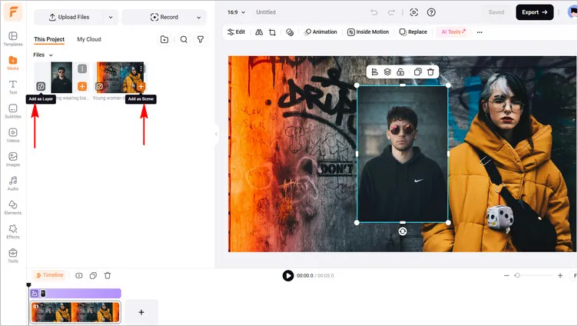Click the Untitled project name field

[266, 12]
